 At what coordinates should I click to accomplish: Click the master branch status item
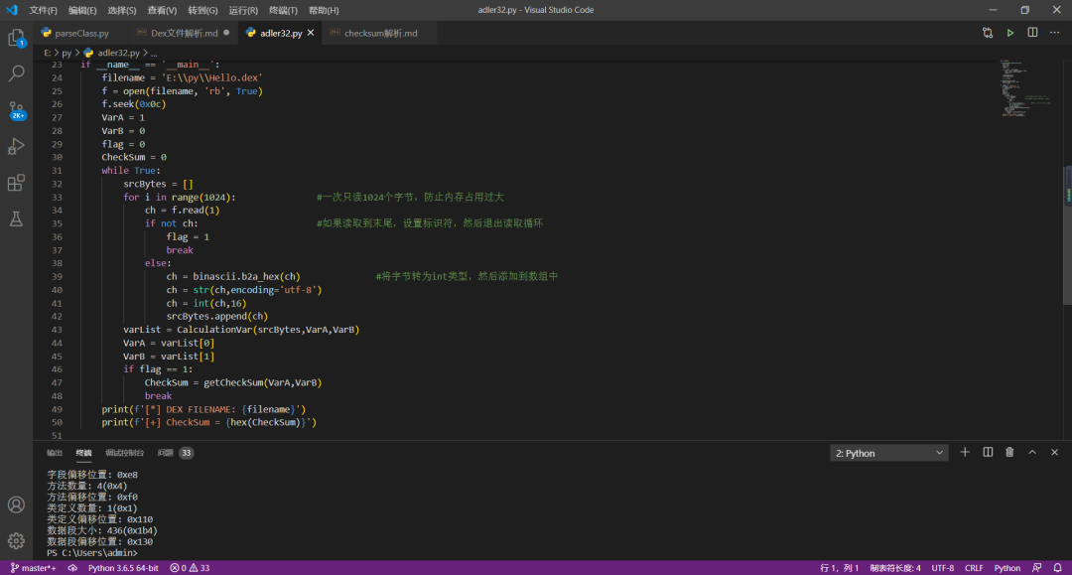click(33, 568)
